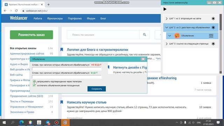Click bookmark icon beside Логотип для блога
Viewport: 224px width, 126px height.
click(62, 50)
